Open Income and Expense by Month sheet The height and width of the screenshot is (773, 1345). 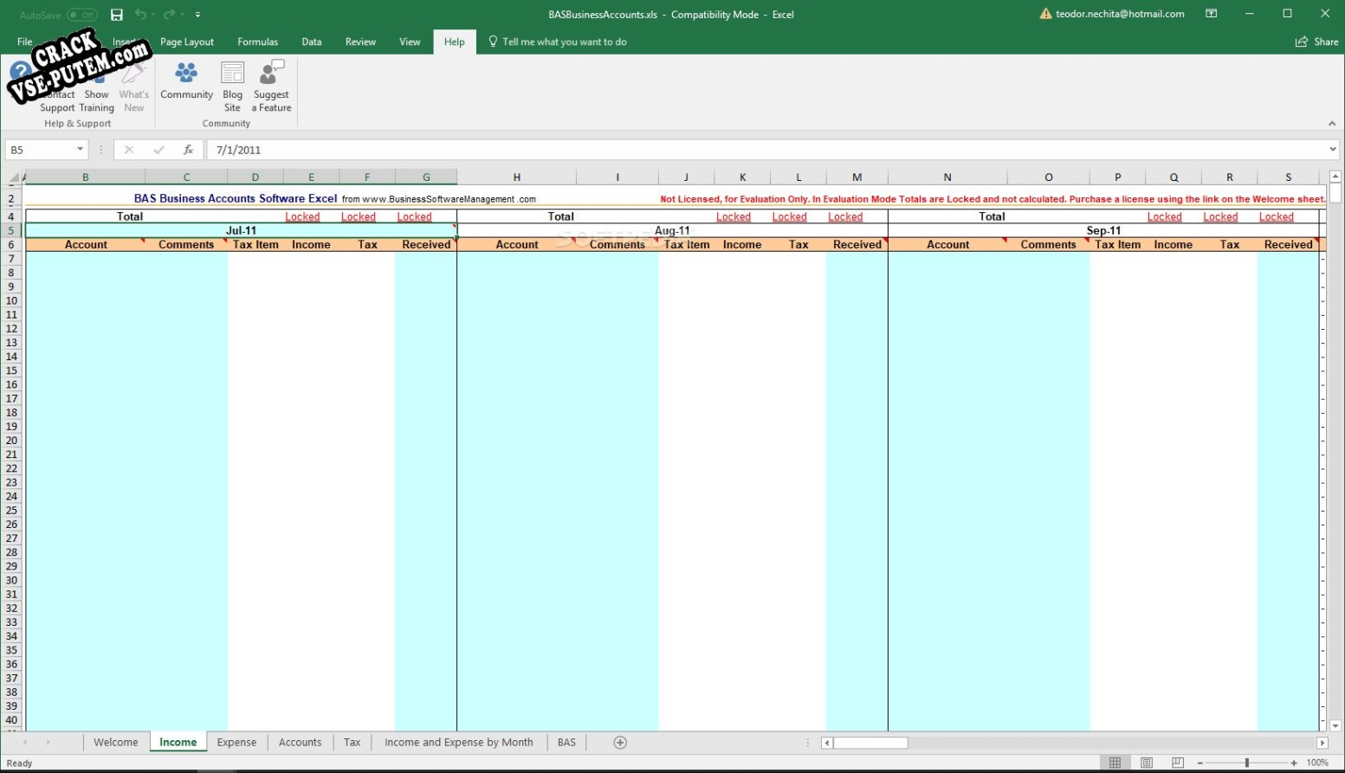click(459, 743)
